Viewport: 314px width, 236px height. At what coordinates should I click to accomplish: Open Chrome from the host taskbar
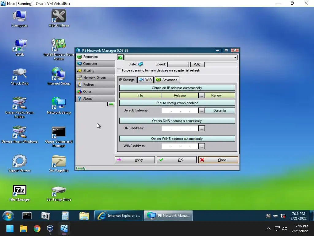click(37, 229)
